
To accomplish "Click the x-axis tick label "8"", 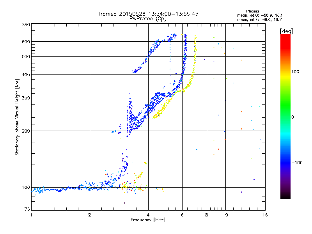I will pyautogui.click(x=207, y=215).
